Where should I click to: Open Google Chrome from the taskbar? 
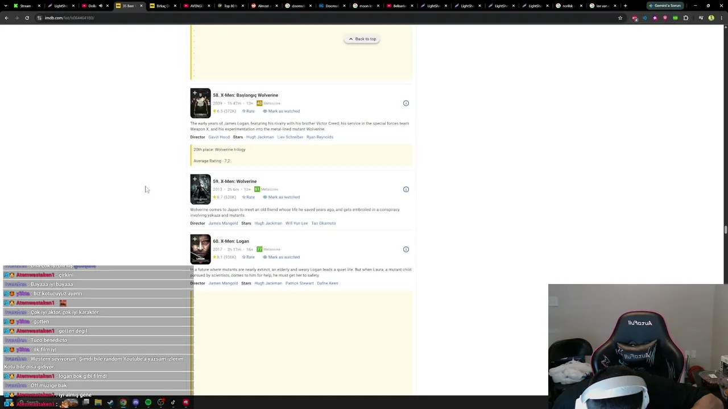(x=123, y=403)
